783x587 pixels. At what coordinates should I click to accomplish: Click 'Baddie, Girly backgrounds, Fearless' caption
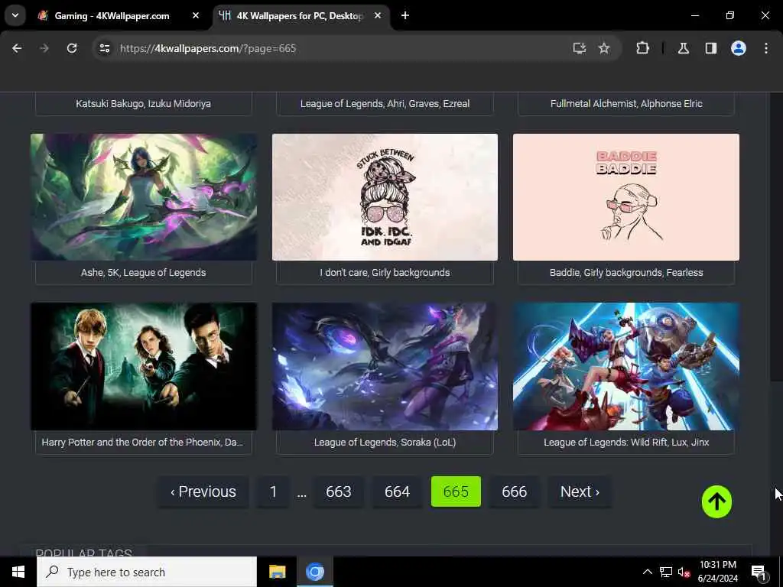[x=626, y=273]
